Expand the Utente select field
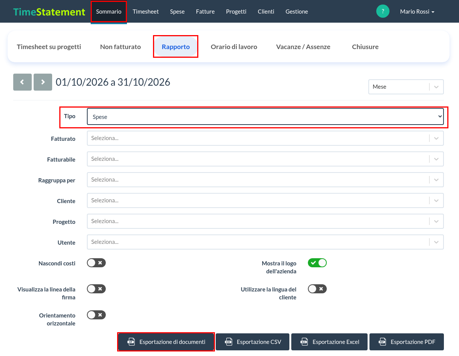 pos(265,242)
